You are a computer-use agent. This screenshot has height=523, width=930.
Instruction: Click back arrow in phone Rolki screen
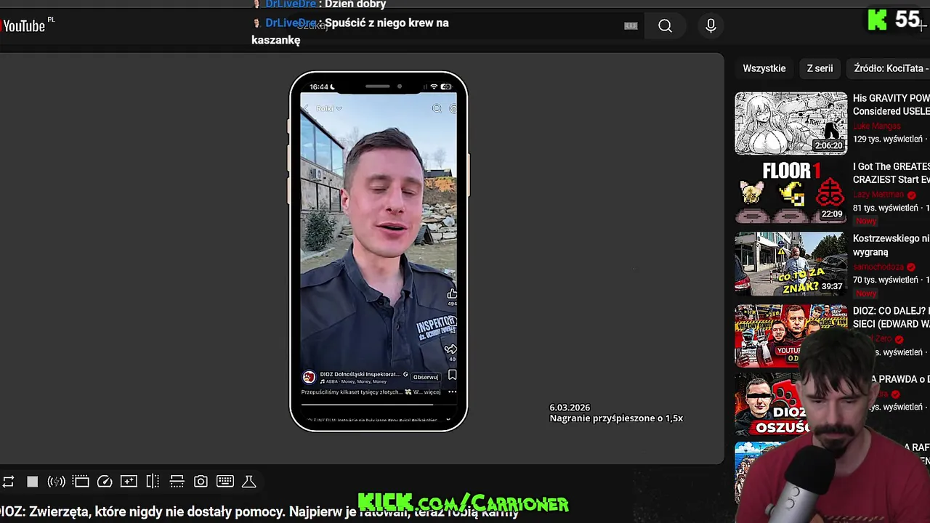click(306, 108)
